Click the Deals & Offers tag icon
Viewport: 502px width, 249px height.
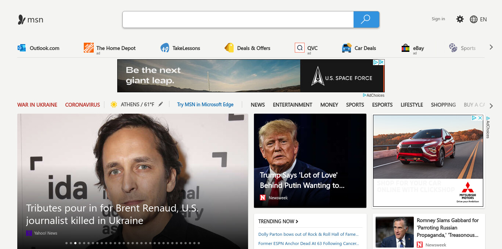229,48
